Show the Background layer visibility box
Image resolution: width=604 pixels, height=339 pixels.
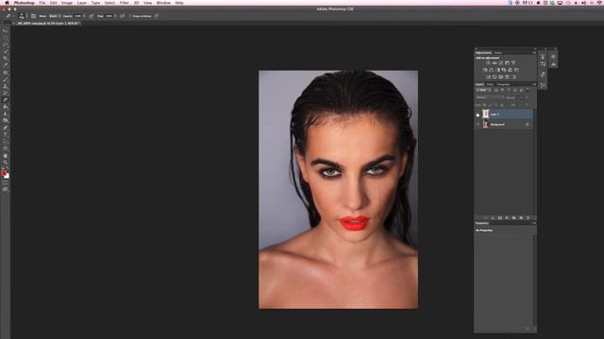click(478, 124)
